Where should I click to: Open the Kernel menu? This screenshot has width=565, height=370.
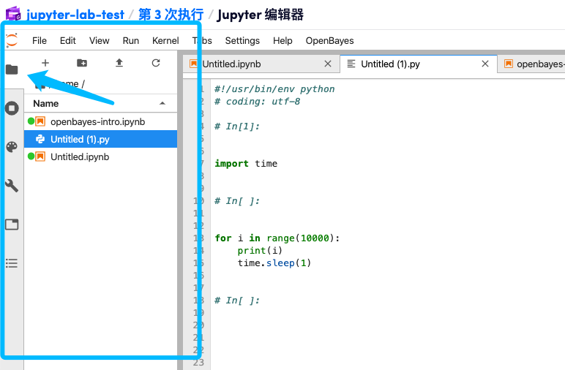pyautogui.click(x=165, y=41)
